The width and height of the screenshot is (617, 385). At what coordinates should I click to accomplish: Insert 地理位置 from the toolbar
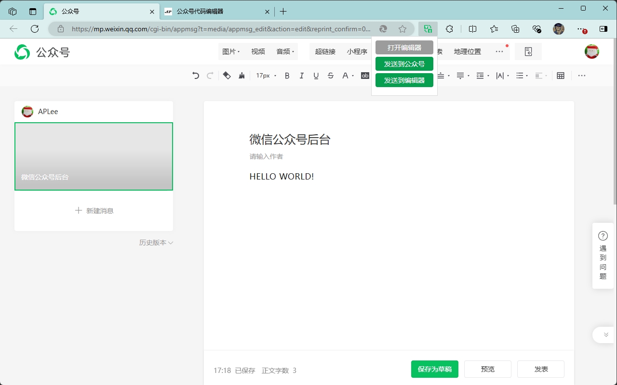468,51
